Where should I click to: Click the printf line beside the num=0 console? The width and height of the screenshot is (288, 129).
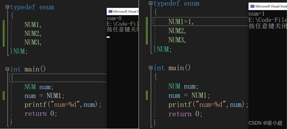coord(63,104)
